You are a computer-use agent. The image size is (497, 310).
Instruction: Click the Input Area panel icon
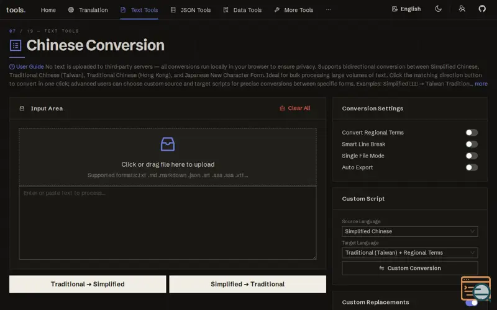point(22,108)
